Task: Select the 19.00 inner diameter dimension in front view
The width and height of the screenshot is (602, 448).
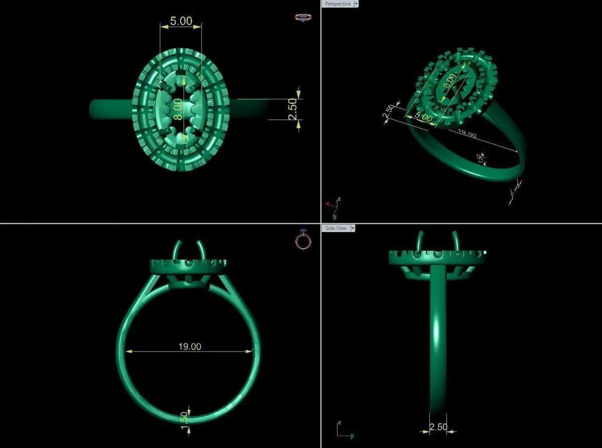Action: (x=190, y=347)
